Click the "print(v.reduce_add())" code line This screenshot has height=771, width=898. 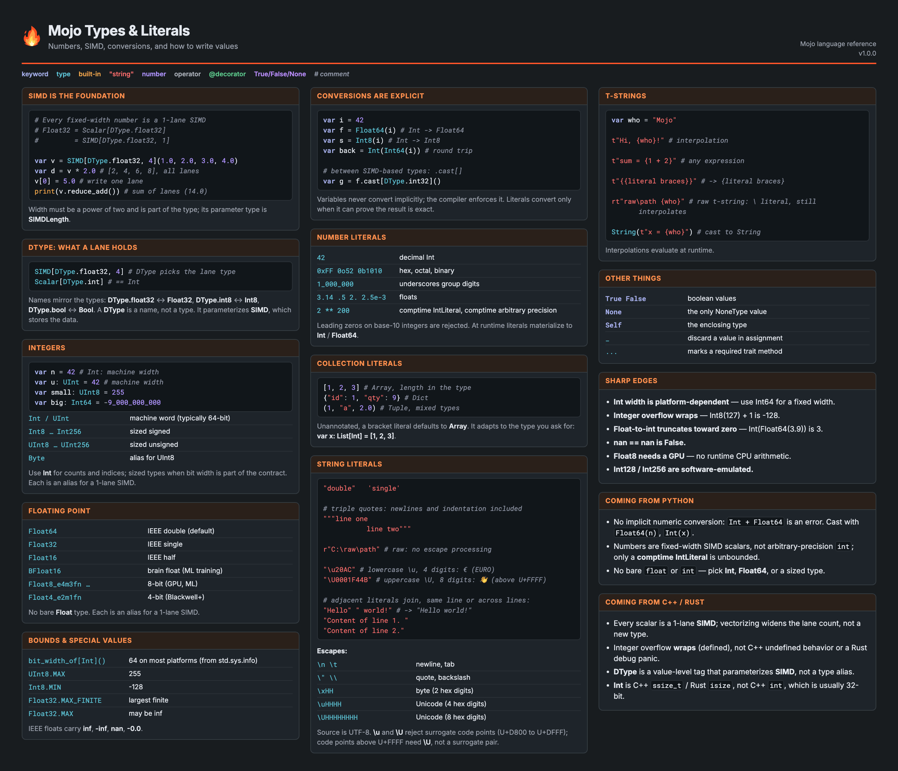point(121,192)
